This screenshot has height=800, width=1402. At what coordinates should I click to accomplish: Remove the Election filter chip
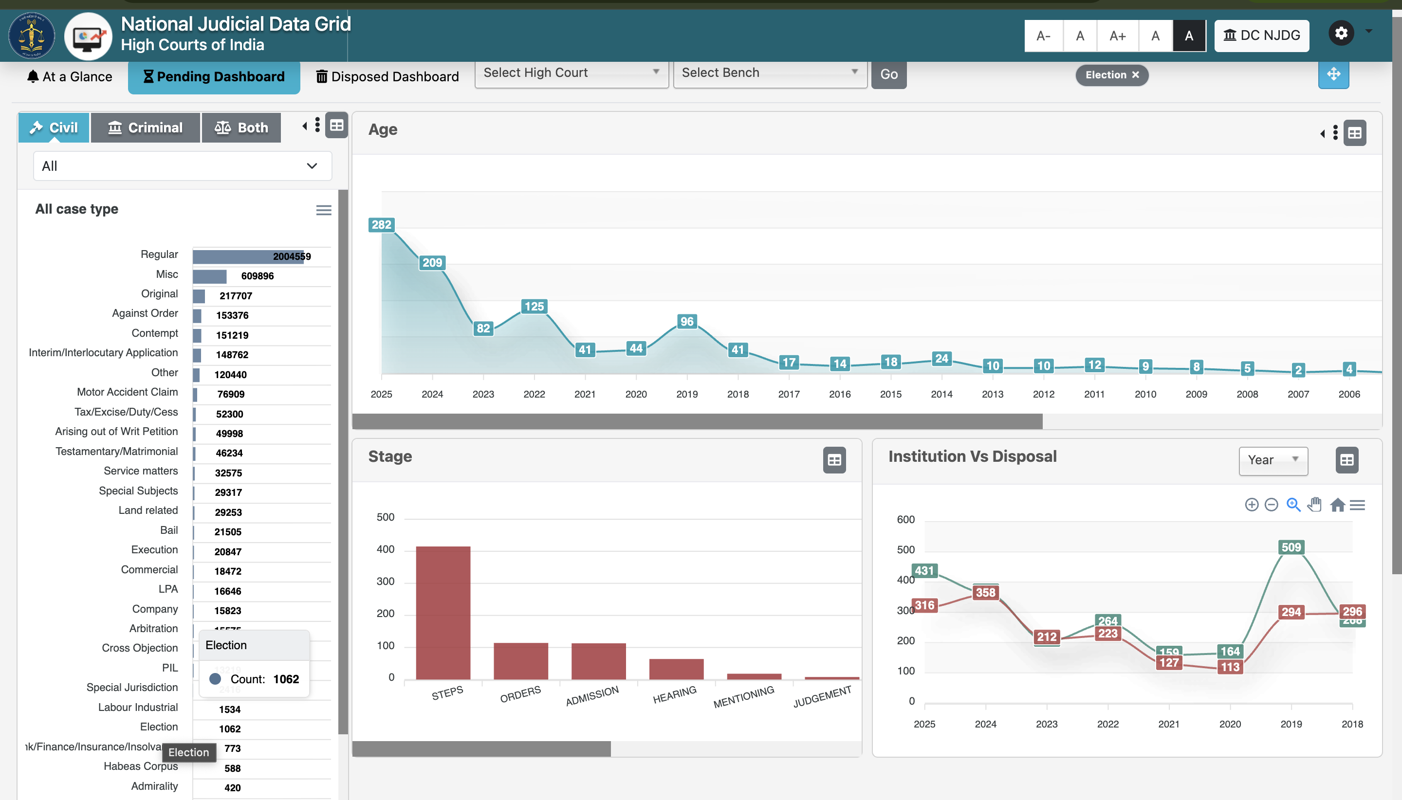pyautogui.click(x=1135, y=75)
